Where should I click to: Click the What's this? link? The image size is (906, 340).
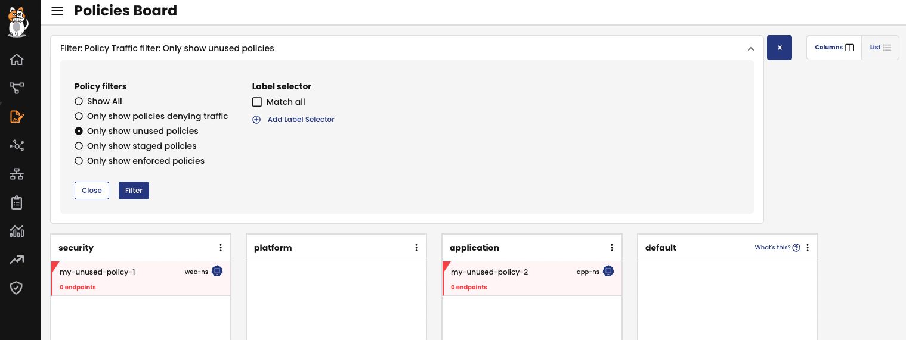pyautogui.click(x=772, y=248)
